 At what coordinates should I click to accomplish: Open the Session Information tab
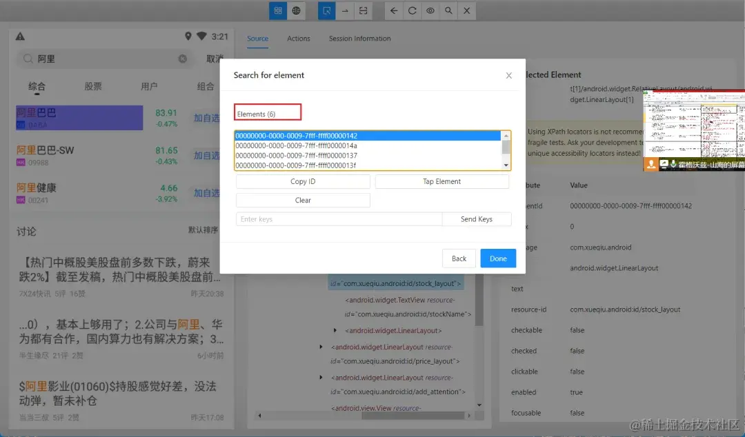point(359,39)
